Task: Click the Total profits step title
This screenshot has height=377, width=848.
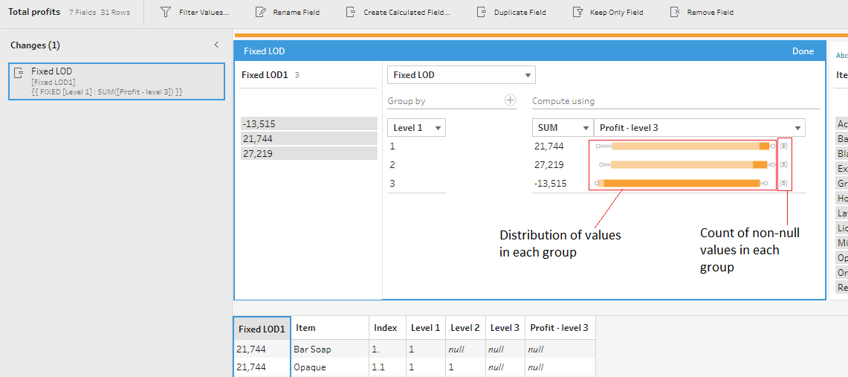Action: point(34,12)
